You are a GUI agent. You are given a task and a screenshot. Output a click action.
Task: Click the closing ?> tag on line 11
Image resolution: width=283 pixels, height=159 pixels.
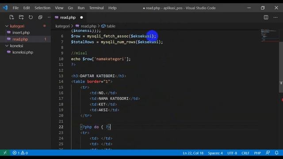(x=73, y=64)
